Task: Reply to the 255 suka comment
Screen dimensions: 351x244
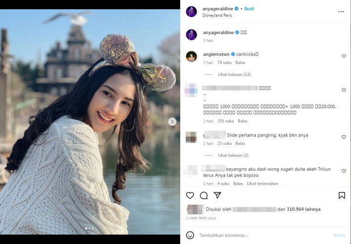Action: click(242, 121)
